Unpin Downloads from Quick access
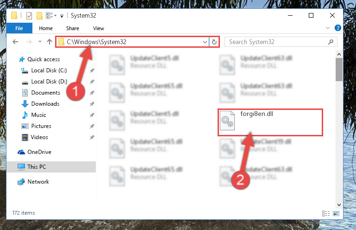This screenshot has width=356, height=230. pos(92,104)
